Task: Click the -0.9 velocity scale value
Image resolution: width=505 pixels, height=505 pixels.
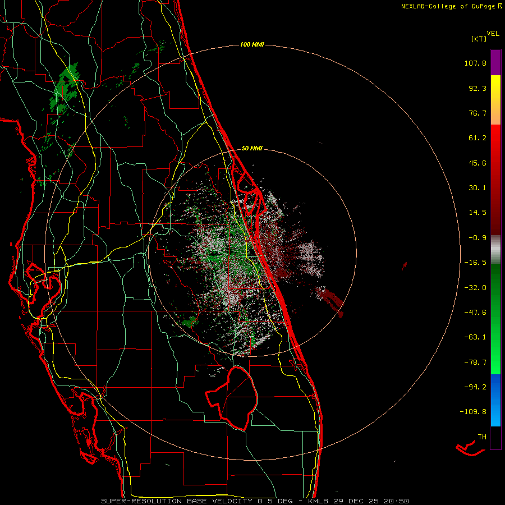Action: point(478,238)
